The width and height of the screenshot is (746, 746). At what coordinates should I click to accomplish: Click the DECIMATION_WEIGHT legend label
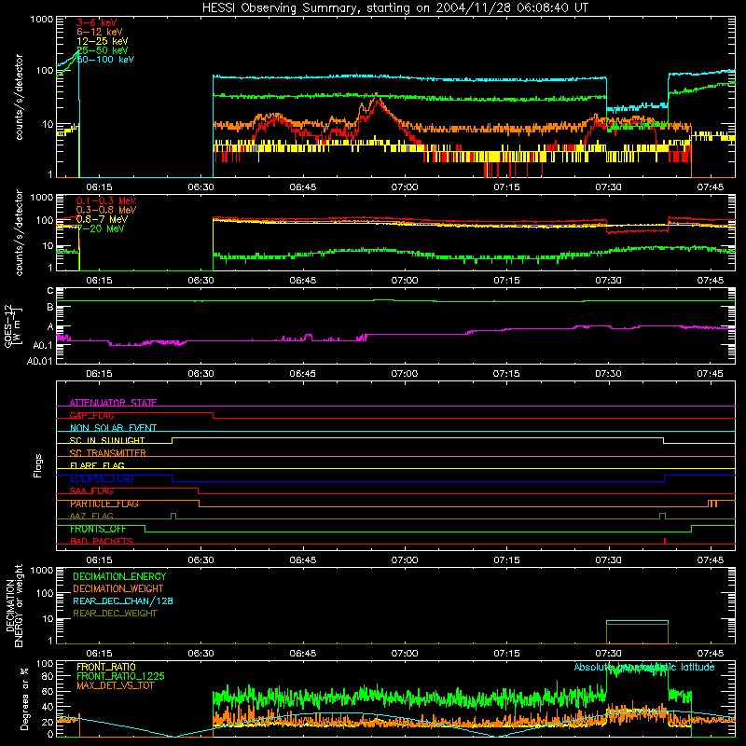point(118,588)
